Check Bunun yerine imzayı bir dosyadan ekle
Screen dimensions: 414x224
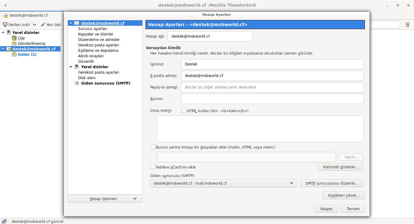pyautogui.click(x=153, y=147)
